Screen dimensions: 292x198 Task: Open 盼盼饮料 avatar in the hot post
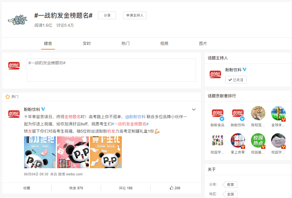14,114
